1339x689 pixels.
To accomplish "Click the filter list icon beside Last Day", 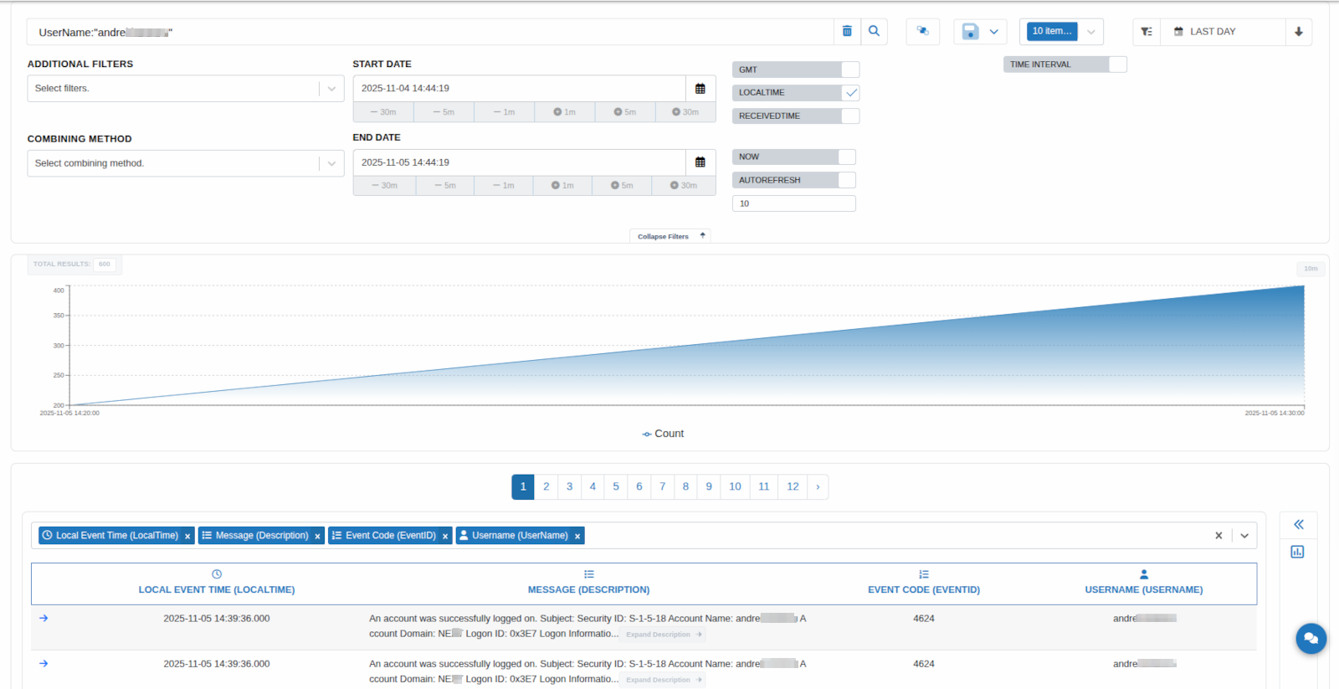I will (x=1147, y=32).
